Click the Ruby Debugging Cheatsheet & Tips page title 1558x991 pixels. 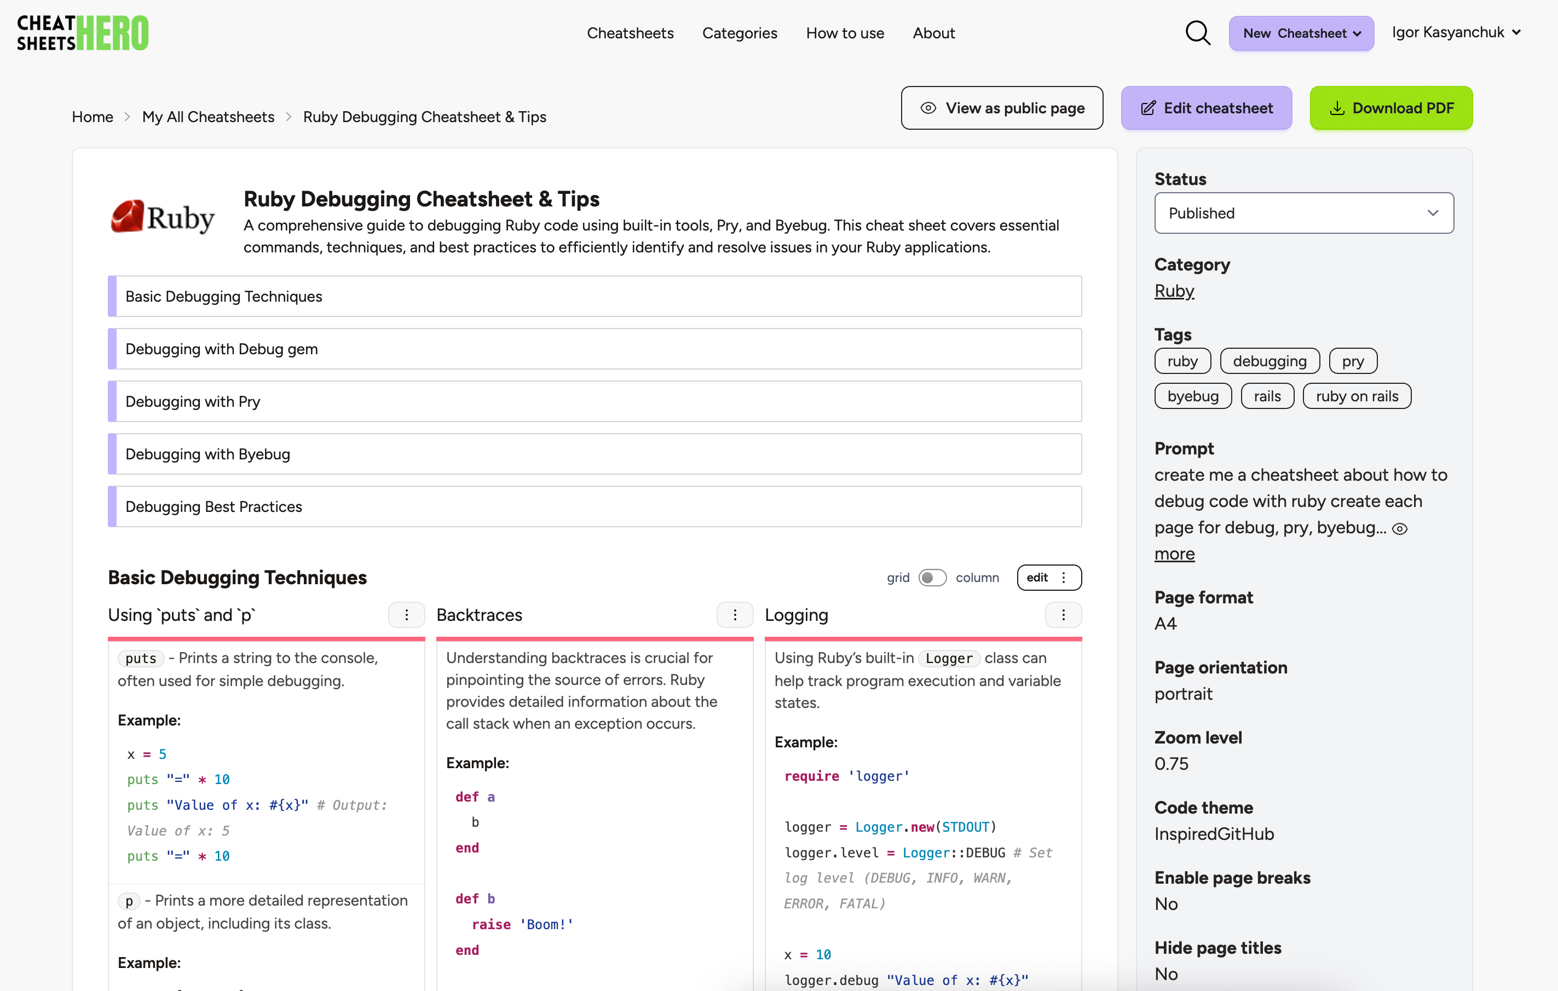421,199
